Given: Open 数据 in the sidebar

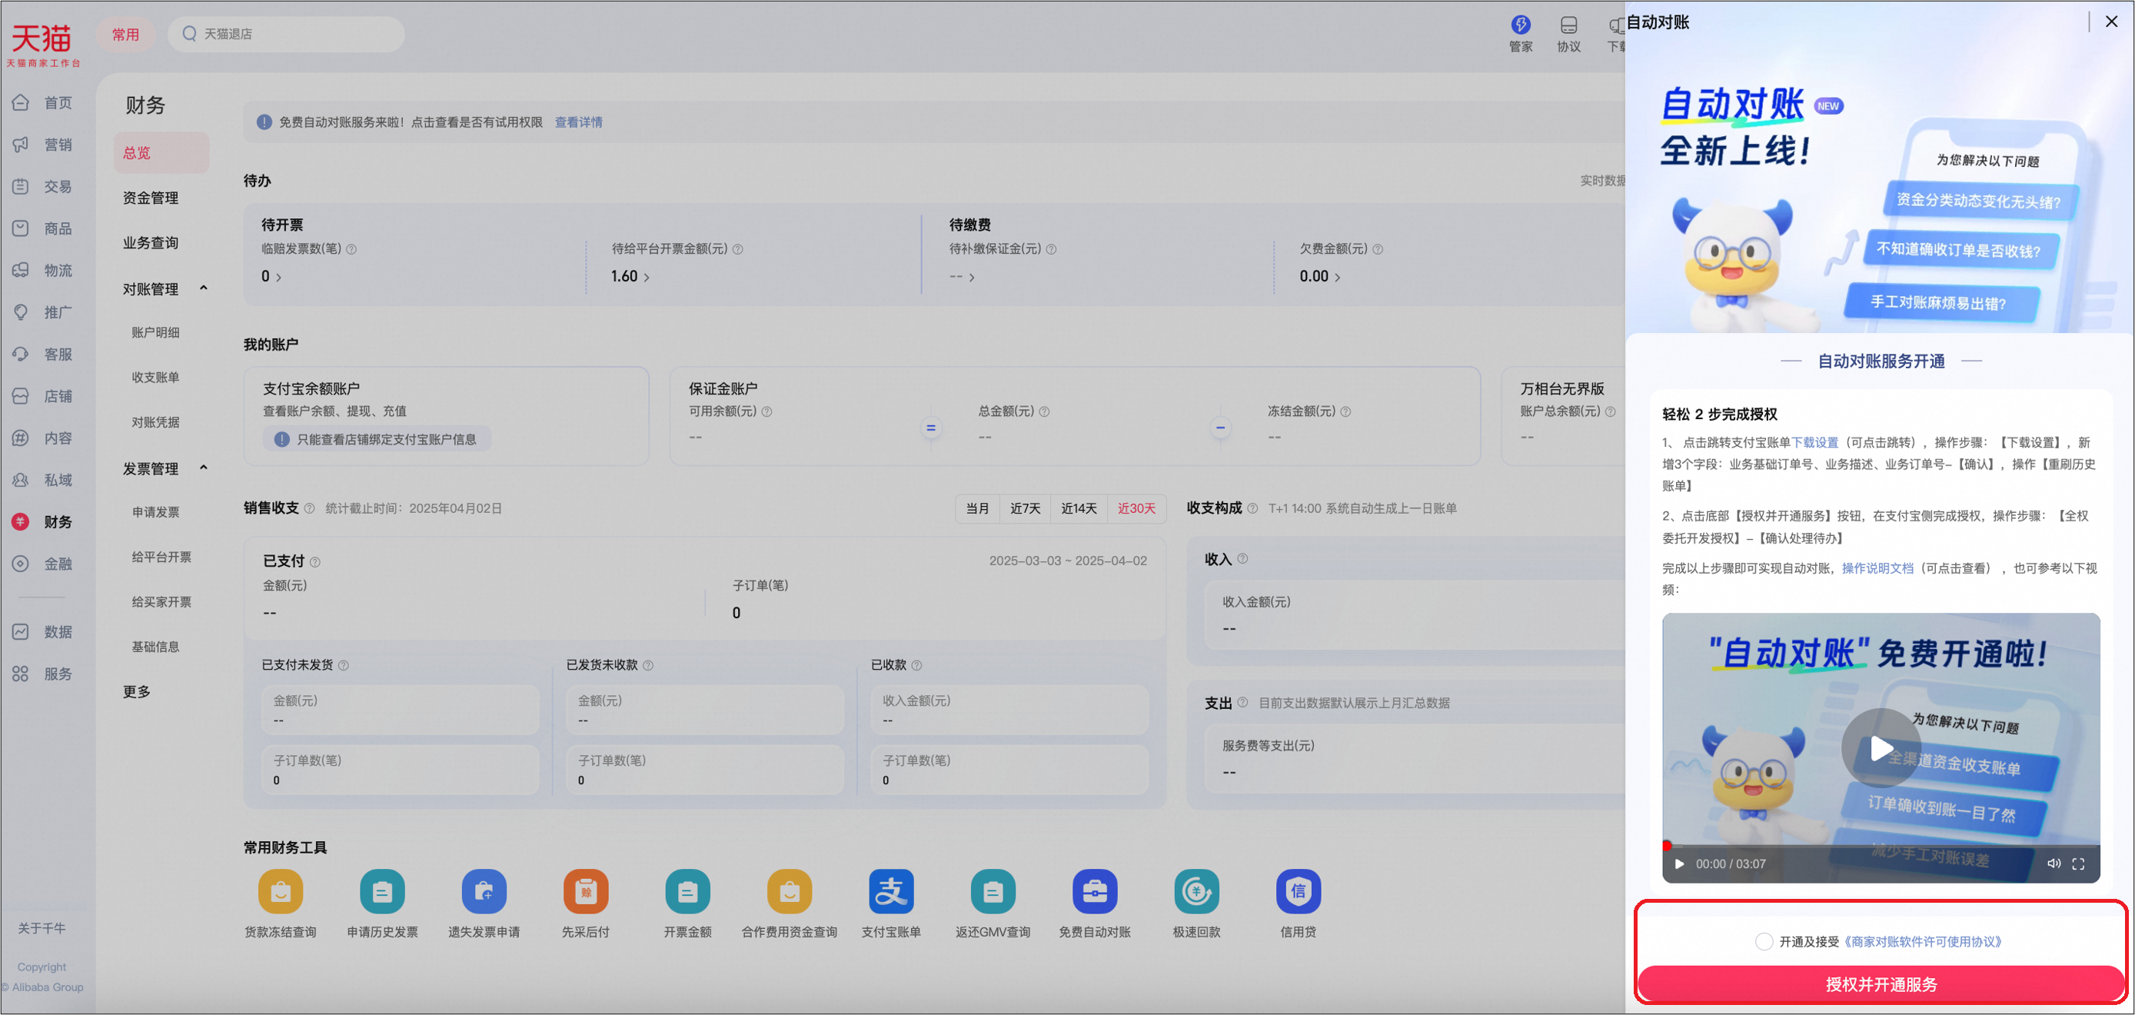Looking at the screenshot, I should [42, 632].
